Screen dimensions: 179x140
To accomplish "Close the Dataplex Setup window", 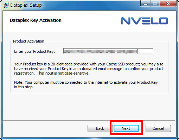I will click(168, 4).
